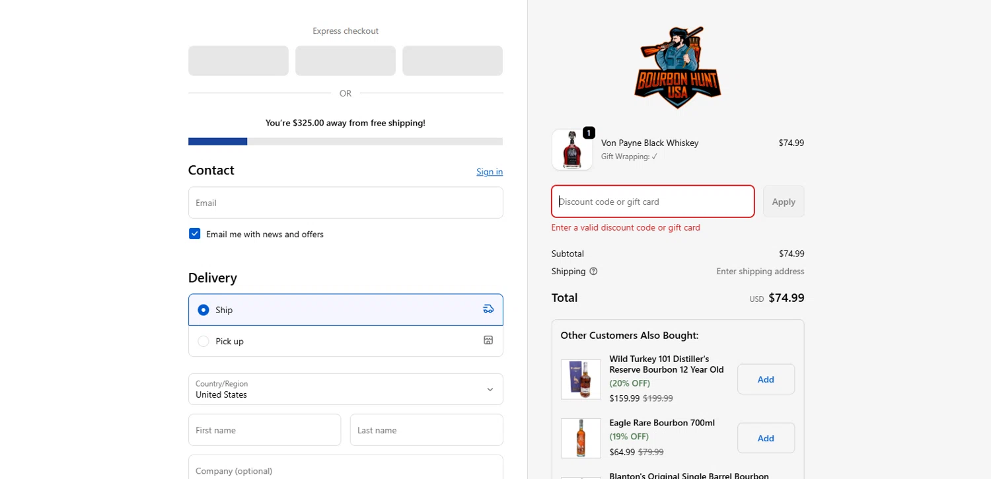The height and width of the screenshot is (479, 991).
Task: Add Wild Turkey 101 Distiller's Reserve to order
Action: click(766, 379)
